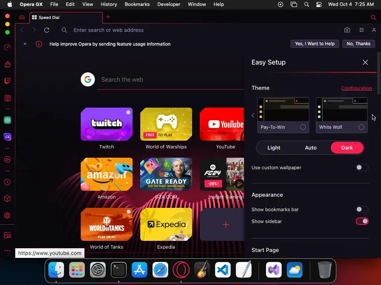The height and width of the screenshot is (285, 381).
Task: Click Yes, I Want to Help
Action: [x=315, y=44]
